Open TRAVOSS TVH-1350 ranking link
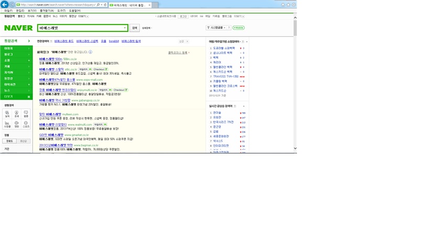 tap(226, 76)
